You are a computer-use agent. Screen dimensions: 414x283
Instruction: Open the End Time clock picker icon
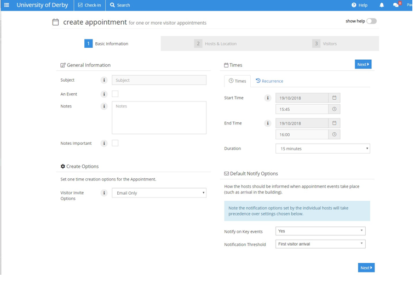tap(334, 134)
